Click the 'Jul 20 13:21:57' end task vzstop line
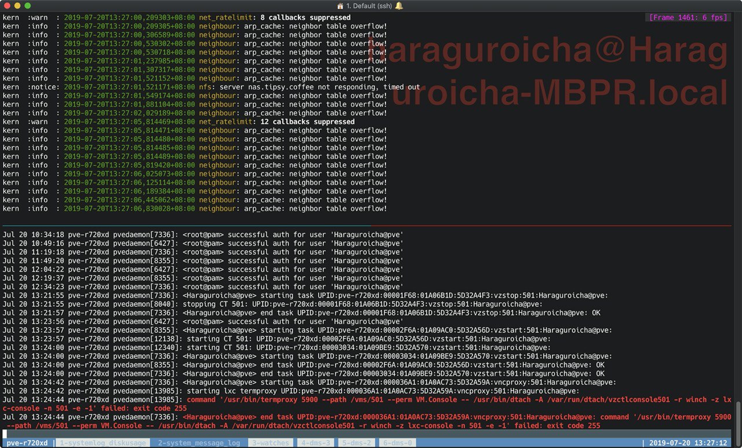The height and width of the screenshot is (448, 742). [301, 313]
